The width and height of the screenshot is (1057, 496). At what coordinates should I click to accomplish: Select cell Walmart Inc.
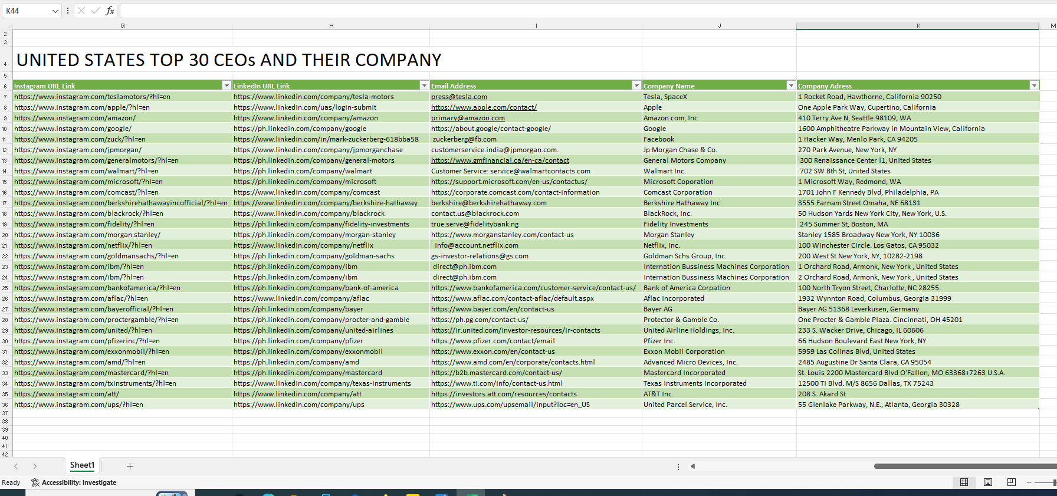point(719,171)
